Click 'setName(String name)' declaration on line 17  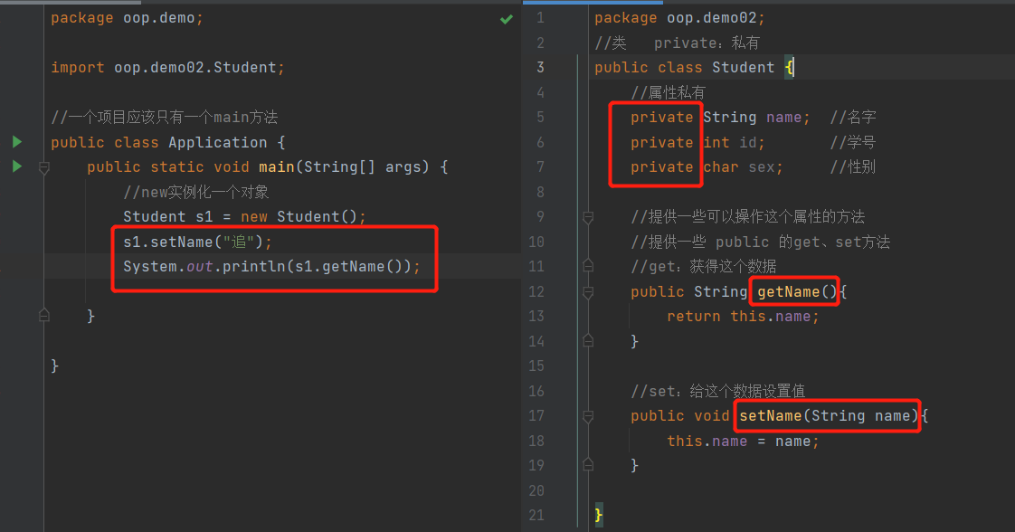pos(829,415)
